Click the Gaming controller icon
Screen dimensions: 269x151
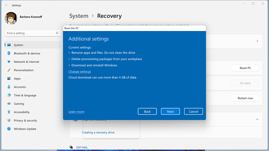point(9,104)
